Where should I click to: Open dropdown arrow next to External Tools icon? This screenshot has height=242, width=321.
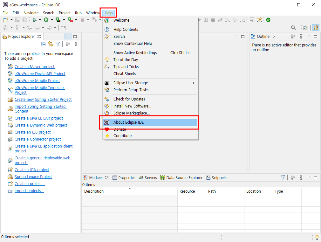click(76, 20)
